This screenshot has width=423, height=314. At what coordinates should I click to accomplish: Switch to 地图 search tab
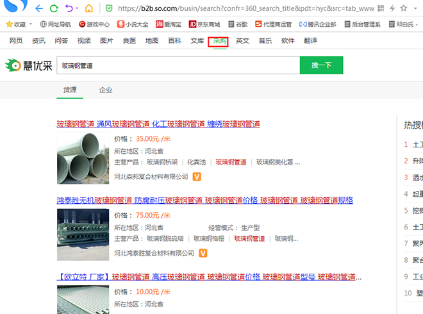(x=152, y=41)
